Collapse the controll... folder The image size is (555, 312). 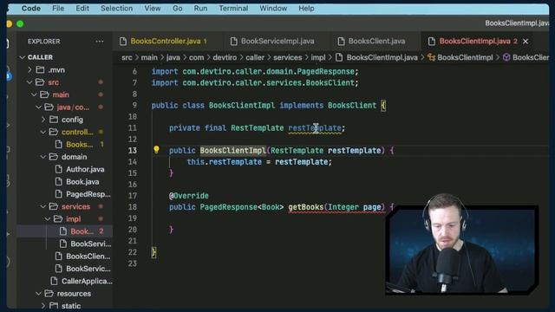[x=43, y=132]
